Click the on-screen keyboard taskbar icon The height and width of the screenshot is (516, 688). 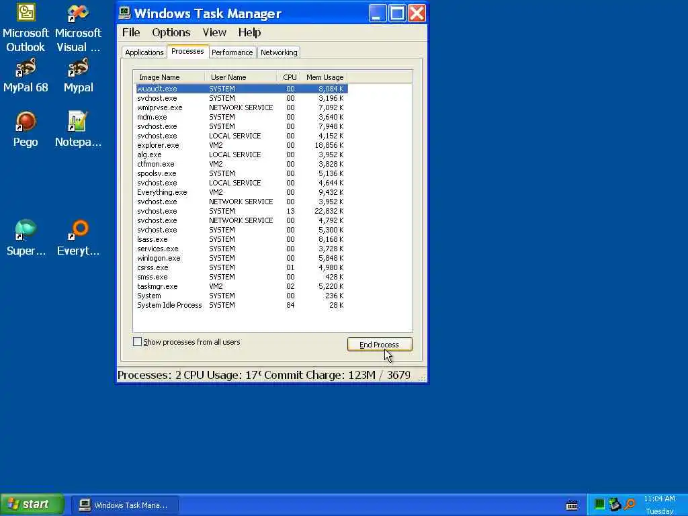[x=572, y=505]
